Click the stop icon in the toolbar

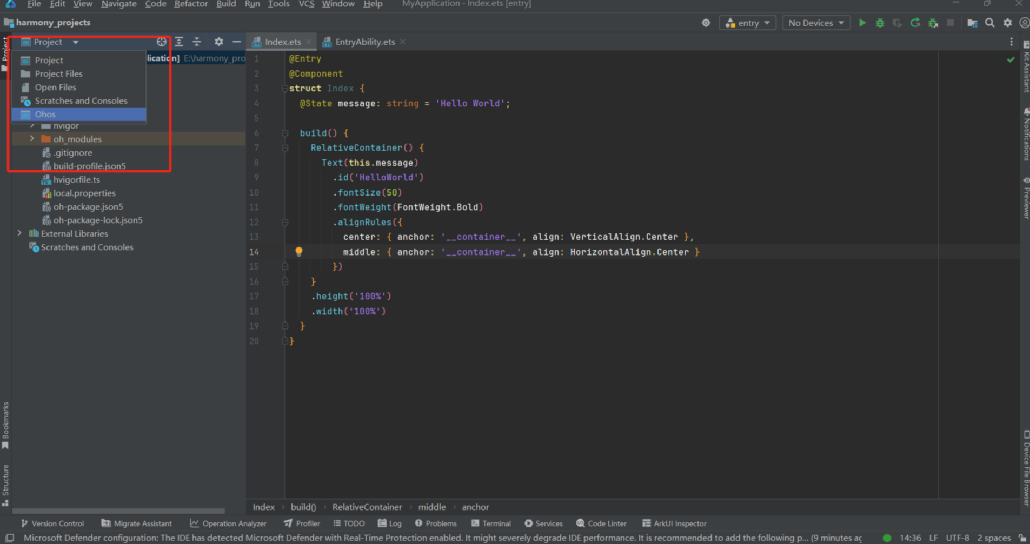pyautogui.click(x=950, y=23)
